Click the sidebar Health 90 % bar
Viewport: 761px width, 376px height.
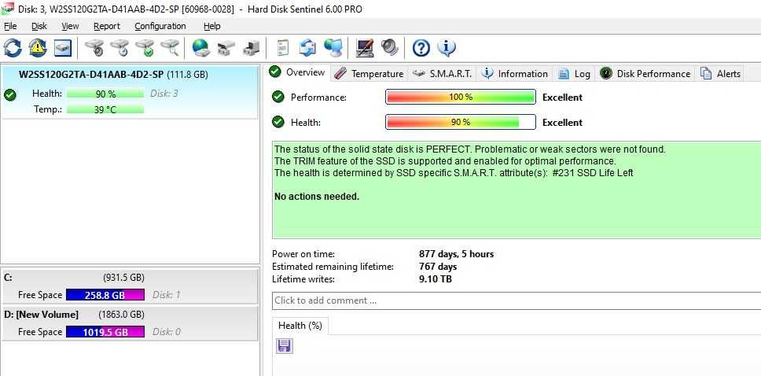[x=105, y=94]
